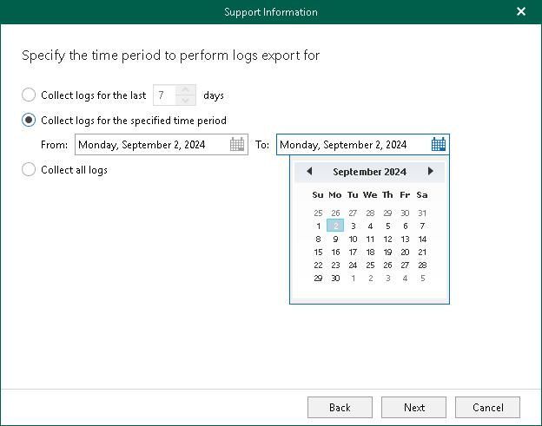The image size is (542, 426).
Task: Pick September 30 in the calendar
Action: pos(335,278)
